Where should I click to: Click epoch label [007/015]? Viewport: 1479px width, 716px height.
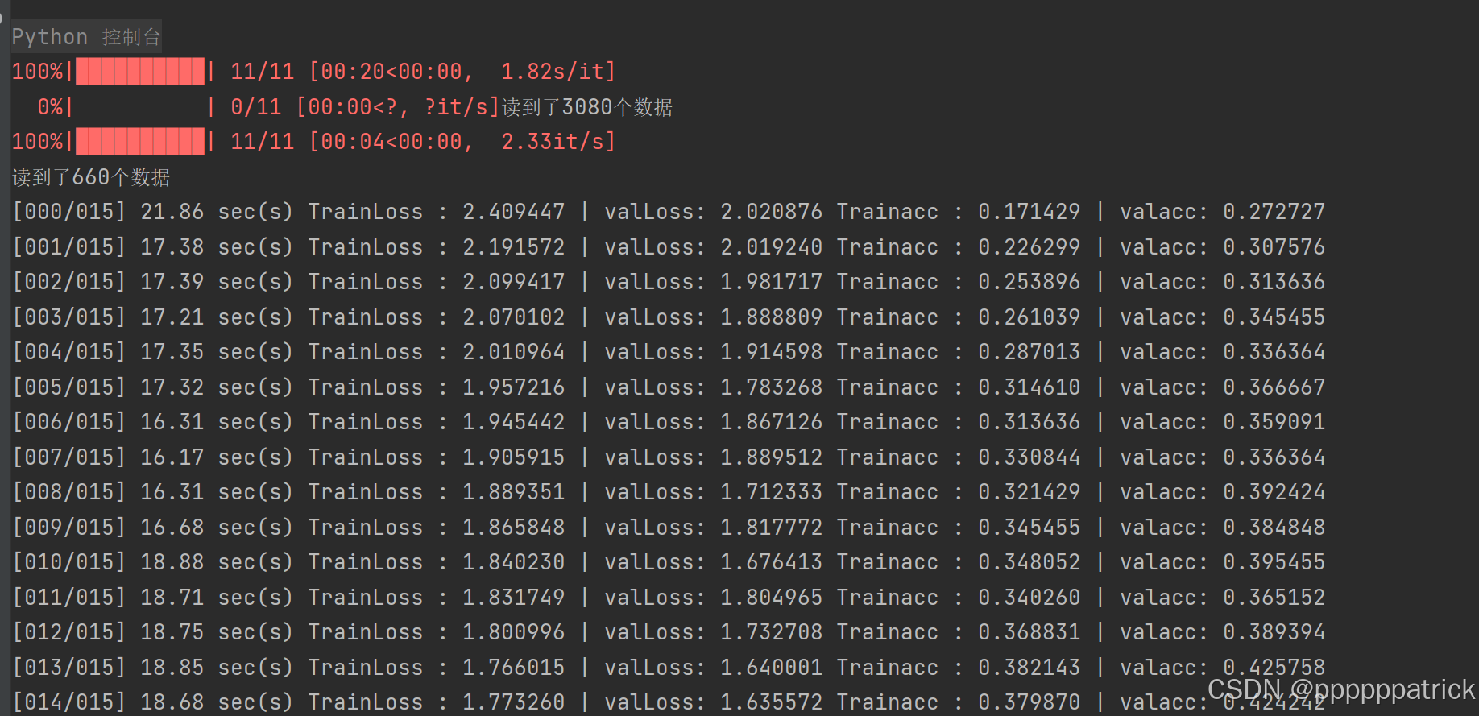coord(69,457)
